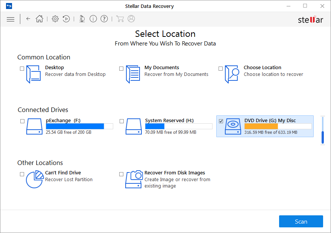
Task: Click the My Documents icon
Action: (x=133, y=74)
